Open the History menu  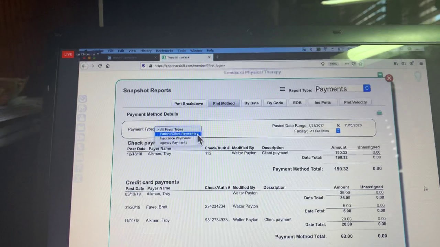coord(146,51)
